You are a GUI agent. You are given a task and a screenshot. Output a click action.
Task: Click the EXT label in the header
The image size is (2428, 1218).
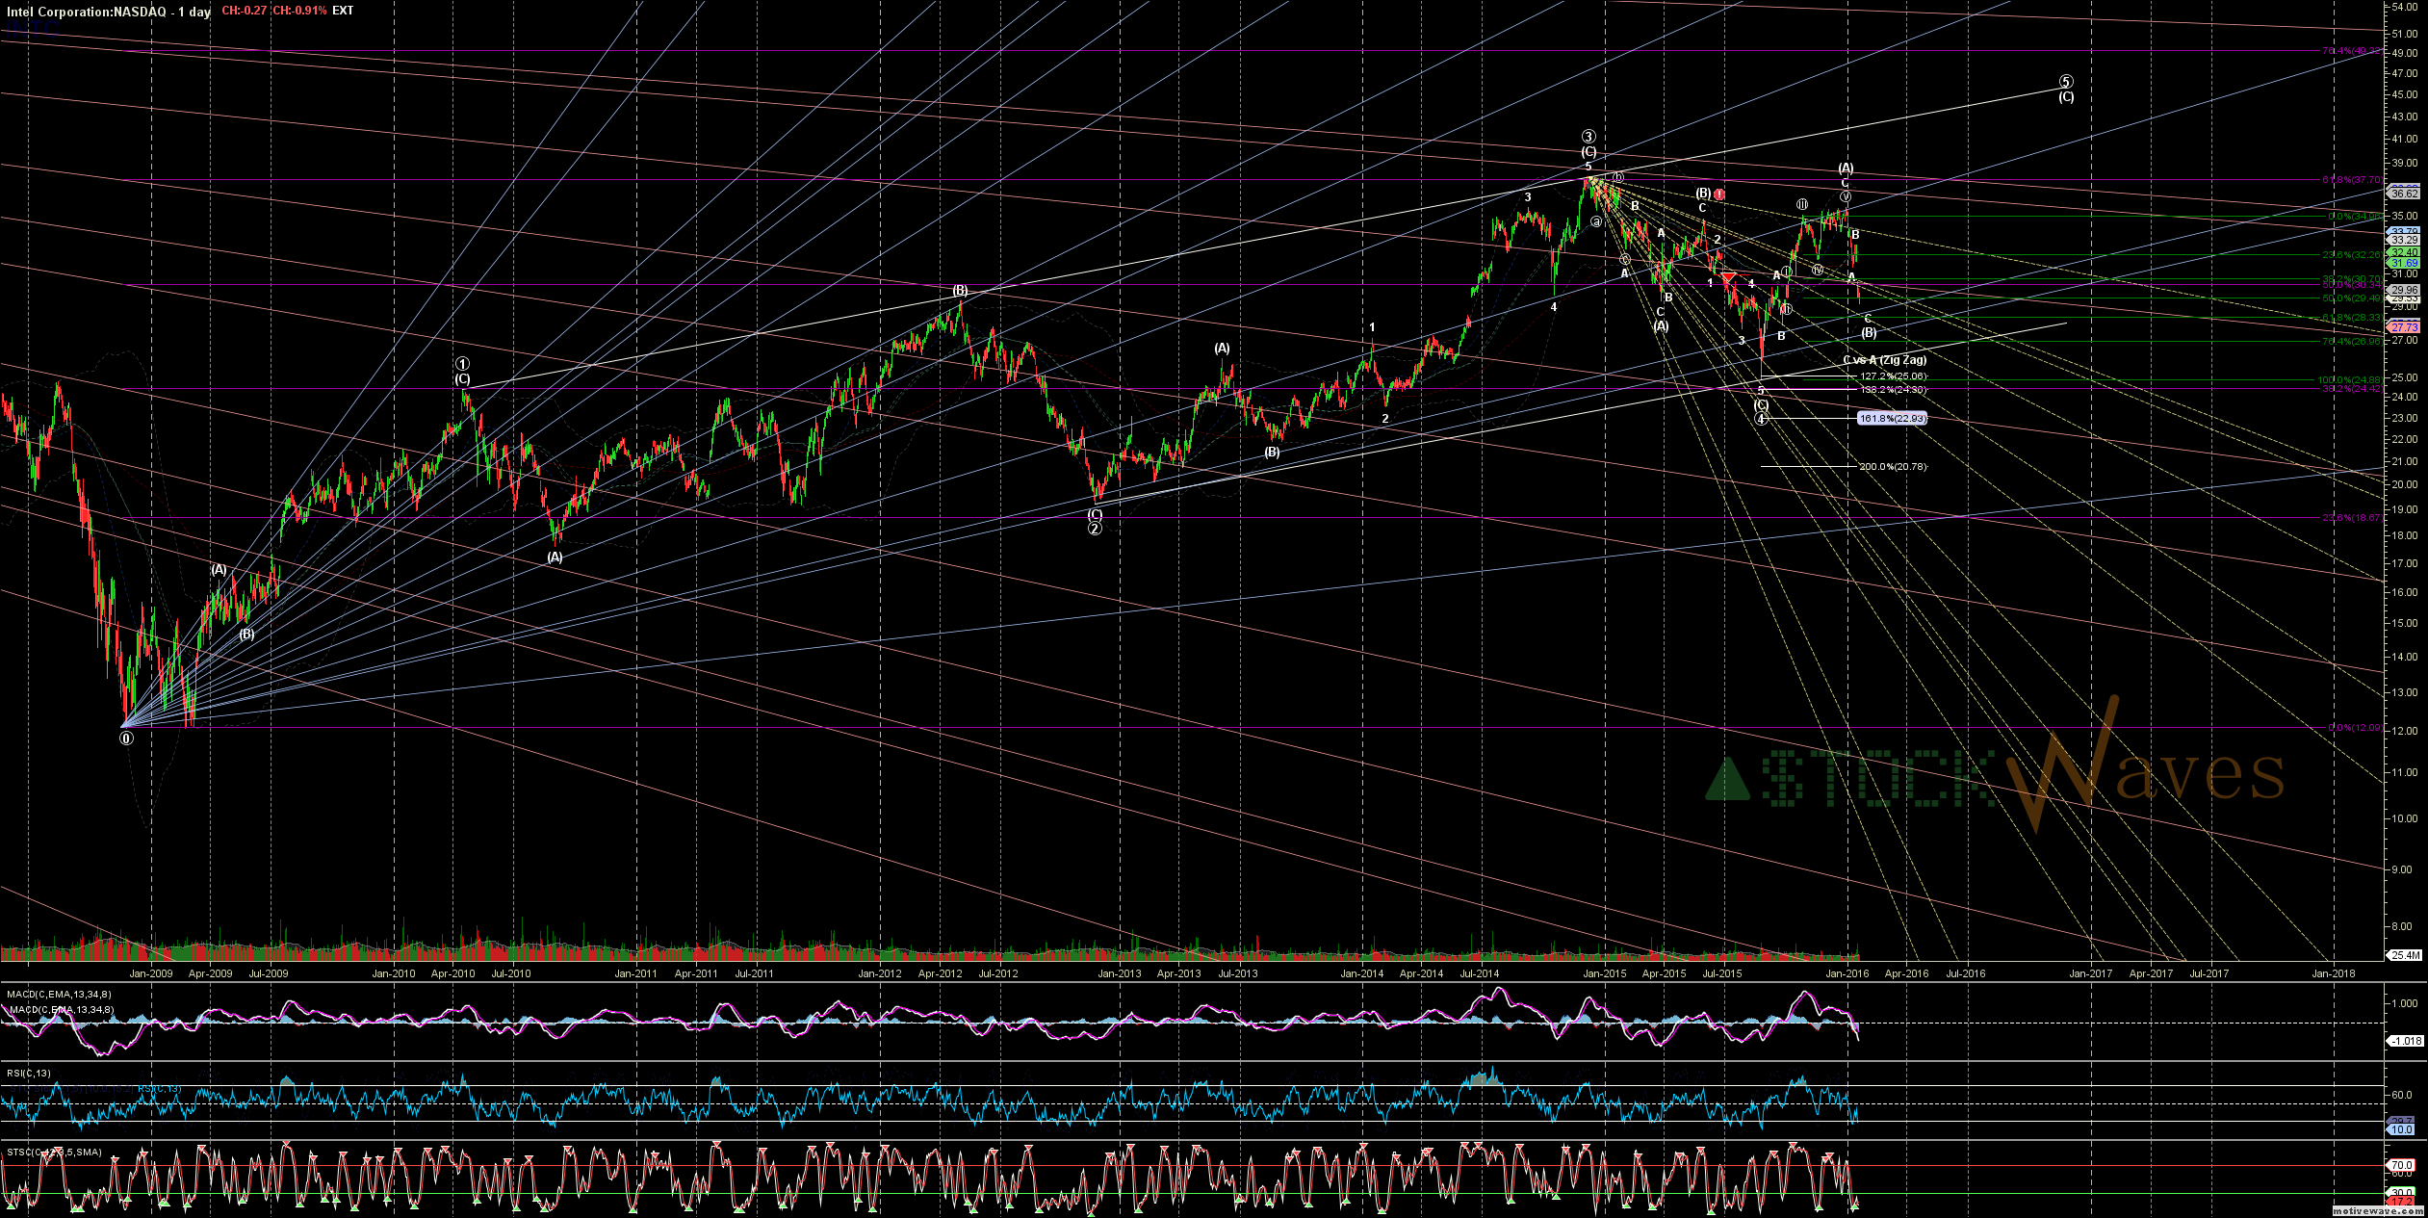[343, 11]
